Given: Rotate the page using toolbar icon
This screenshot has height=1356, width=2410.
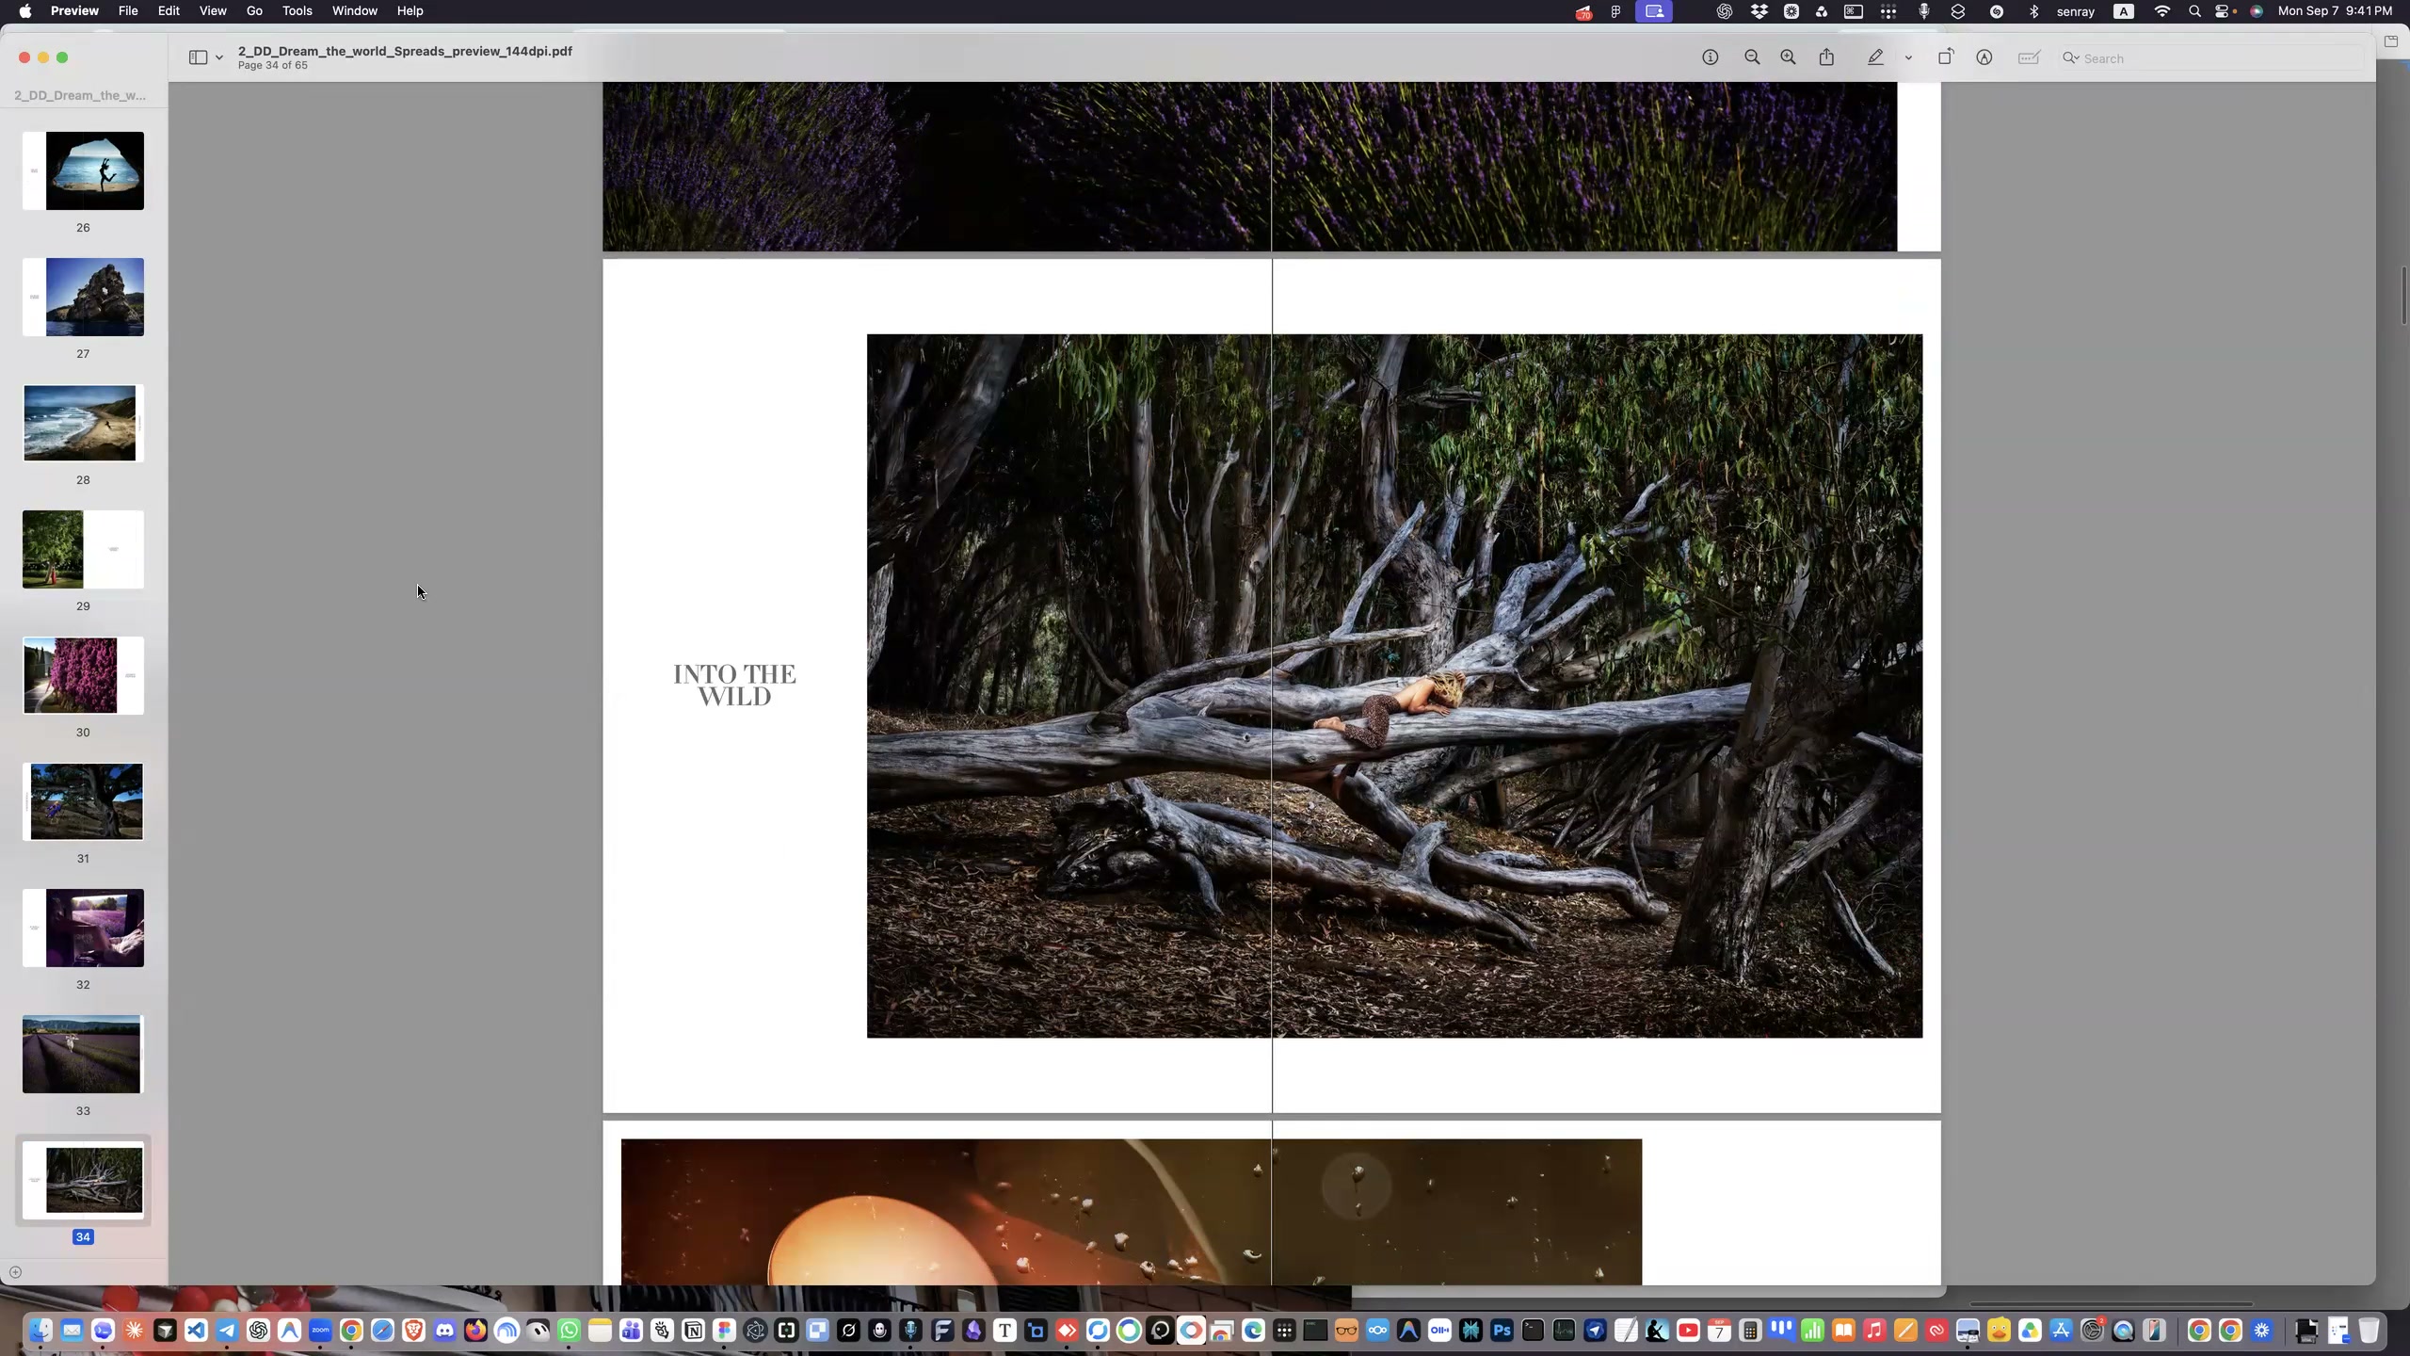Looking at the screenshot, I should pos(1946,57).
